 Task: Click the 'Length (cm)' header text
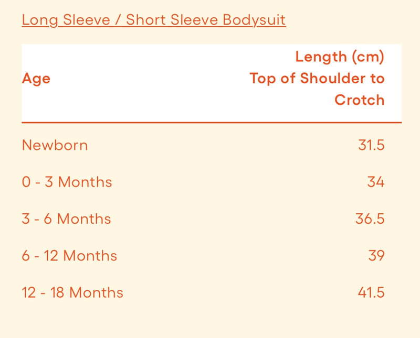coord(339,57)
